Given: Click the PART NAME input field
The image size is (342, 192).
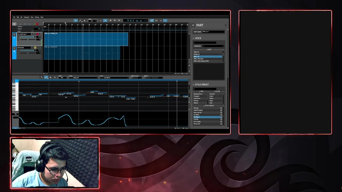Looking at the screenshot, I should point(213,32).
